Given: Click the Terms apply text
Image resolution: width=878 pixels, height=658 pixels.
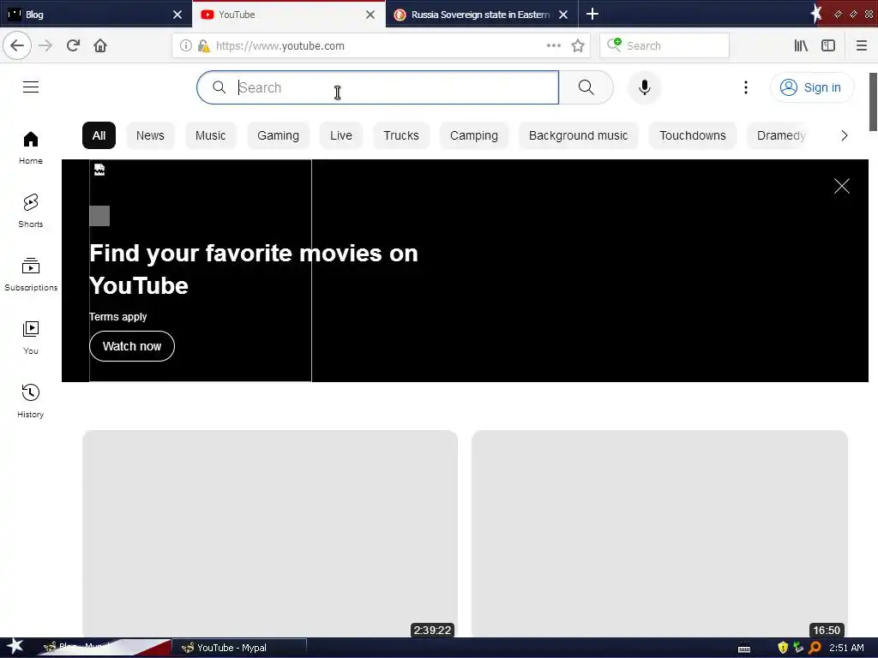Looking at the screenshot, I should click(x=118, y=317).
